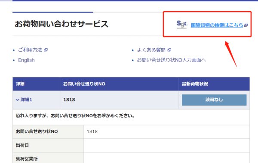Go to お問い合せ送り状NO入力画面へ link
Screen dimensions: 258x163
pos(172,60)
